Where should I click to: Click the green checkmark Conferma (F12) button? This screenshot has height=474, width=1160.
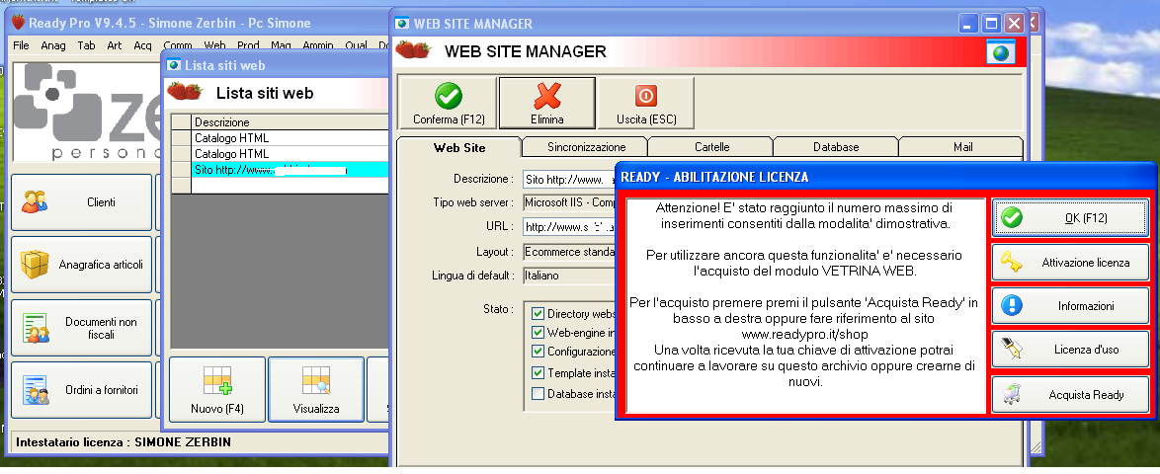448,103
